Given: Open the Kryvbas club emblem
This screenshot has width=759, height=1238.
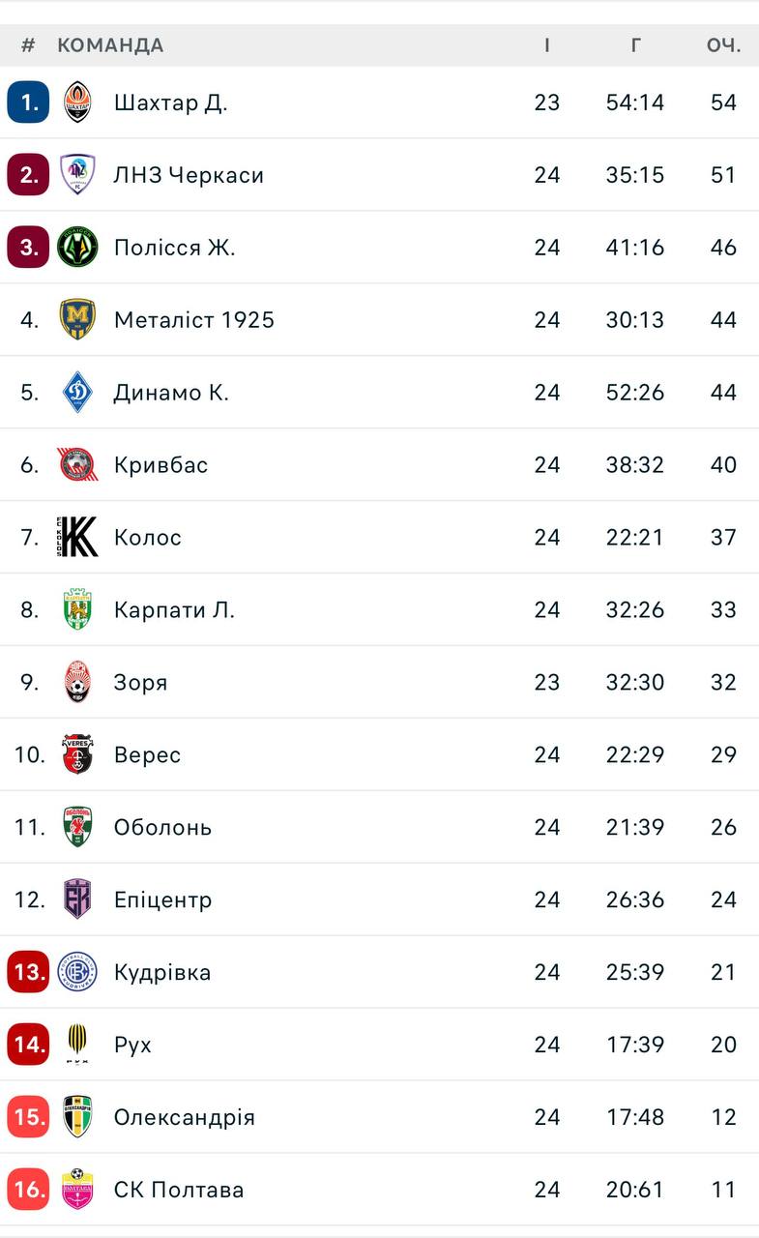Looking at the screenshot, I should [77, 465].
